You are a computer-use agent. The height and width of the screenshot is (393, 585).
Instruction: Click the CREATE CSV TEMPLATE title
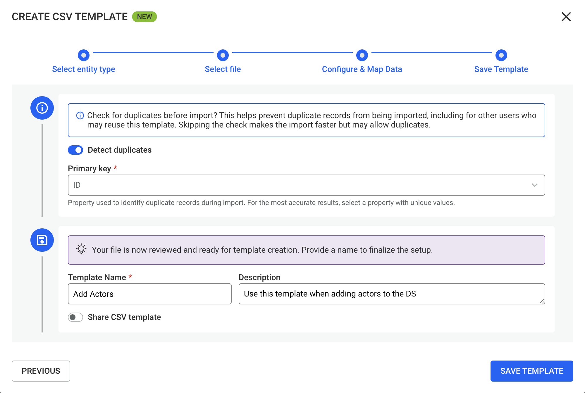70,17
